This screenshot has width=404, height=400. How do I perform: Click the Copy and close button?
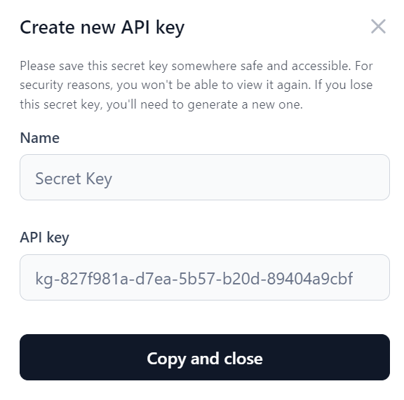coord(205,357)
